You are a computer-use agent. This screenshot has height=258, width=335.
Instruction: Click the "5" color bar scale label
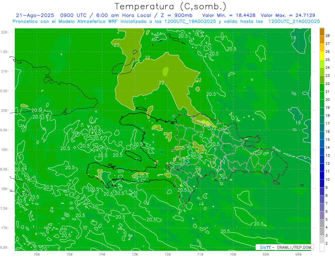pos(327,219)
